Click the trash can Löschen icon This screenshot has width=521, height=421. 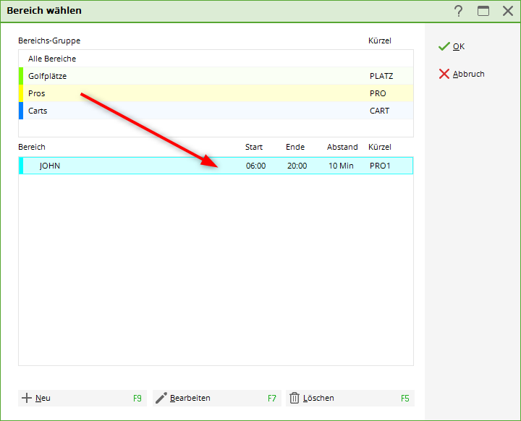coord(295,398)
